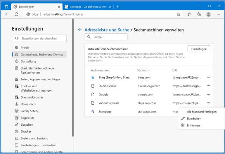
Task: Switch to the Einstellungen tab
Action: (x=37, y=7)
